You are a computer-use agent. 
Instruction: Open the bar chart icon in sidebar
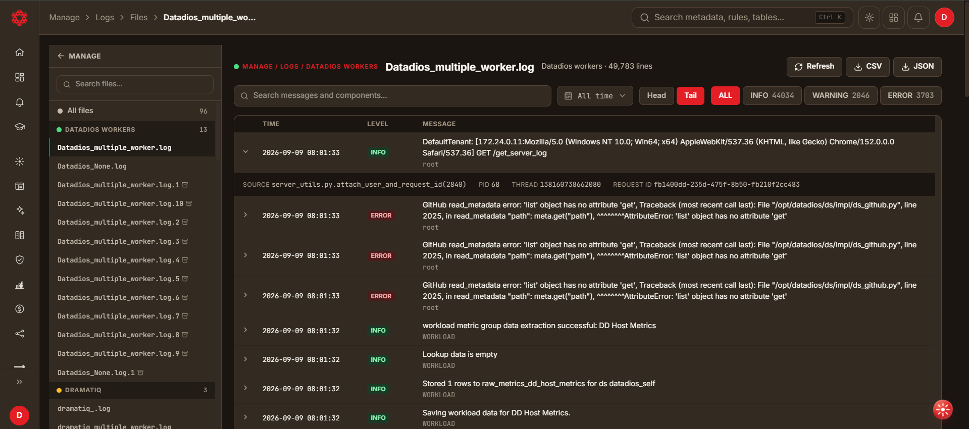20,285
